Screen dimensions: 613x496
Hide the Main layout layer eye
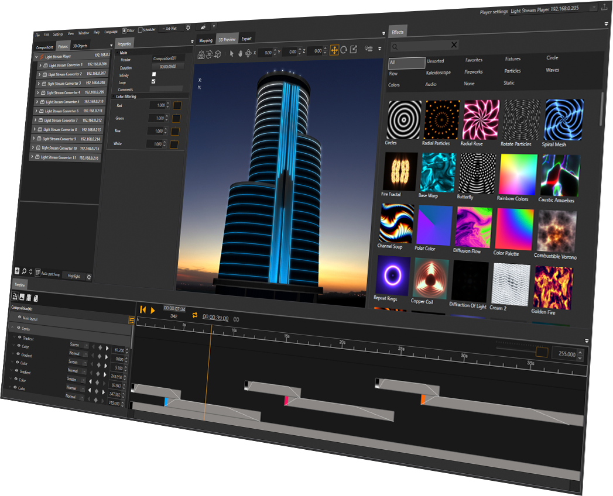click(x=19, y=318)
